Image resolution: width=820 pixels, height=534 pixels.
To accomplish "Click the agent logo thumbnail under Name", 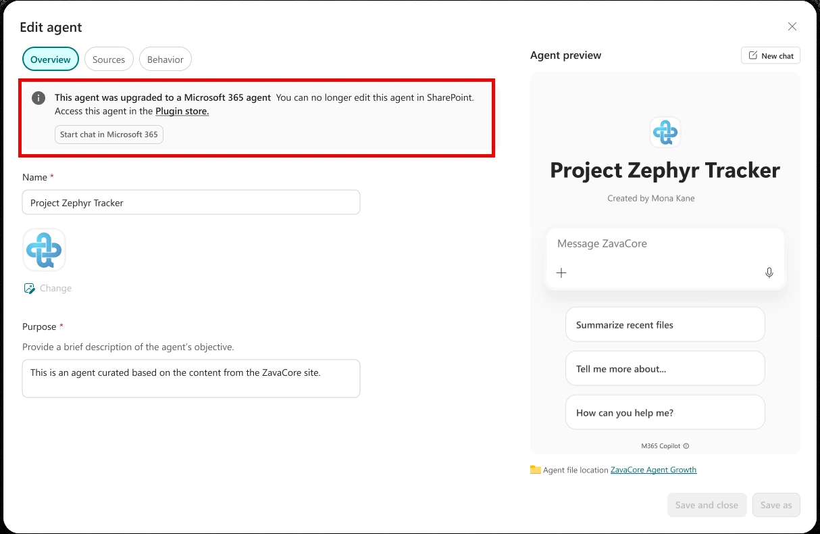I will (x=44, y=250).
